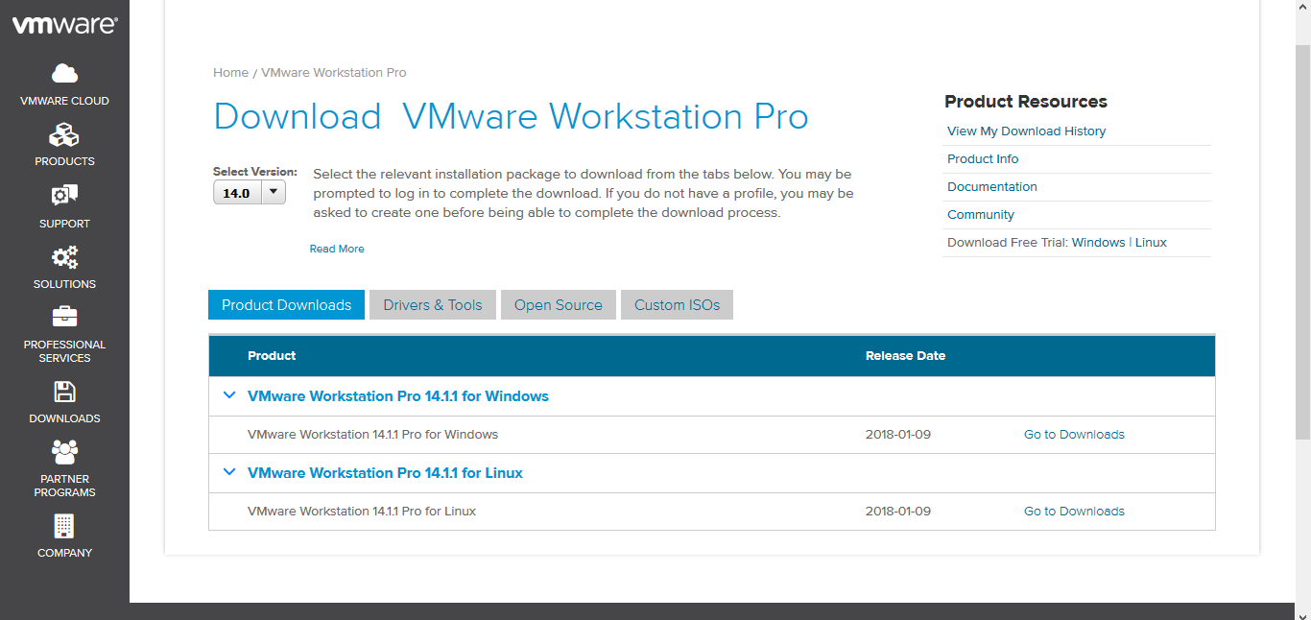Click VMware Workstation Pro 14.1.1 for Windows heading
Screen dimensions: 1311x620
point(398,396)
